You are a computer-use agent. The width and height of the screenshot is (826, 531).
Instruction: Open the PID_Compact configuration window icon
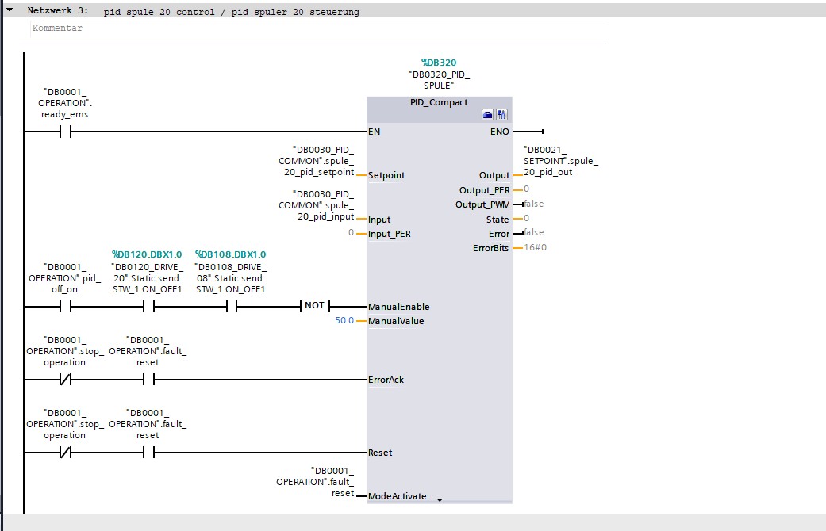pyautogui.click(x=488, y=115)
